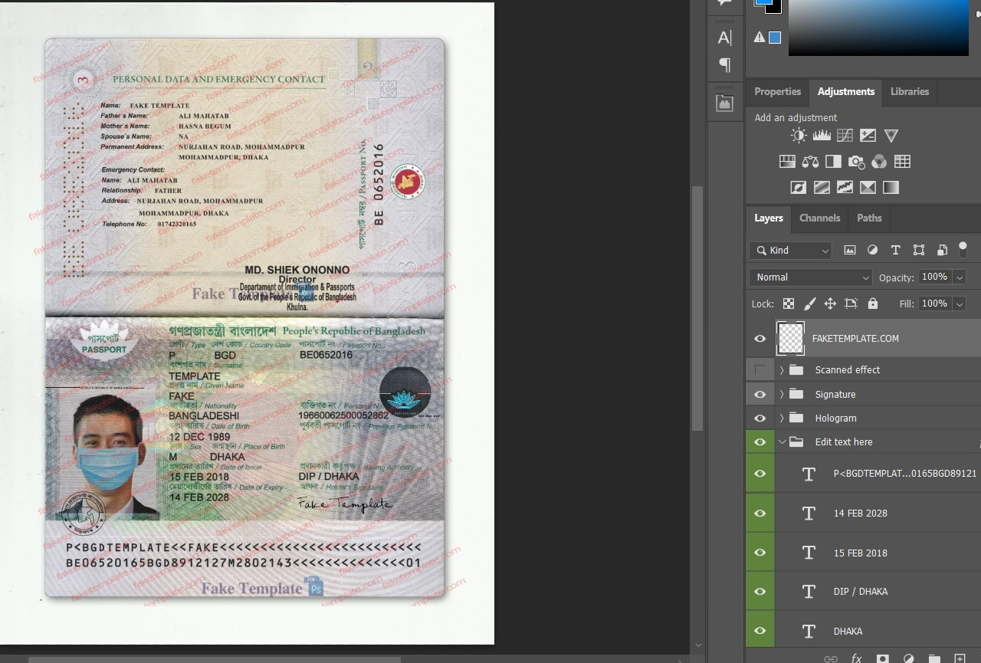Open the Kind filter dropdown
The height and width of the screenshot is (663, 981).
790,250
